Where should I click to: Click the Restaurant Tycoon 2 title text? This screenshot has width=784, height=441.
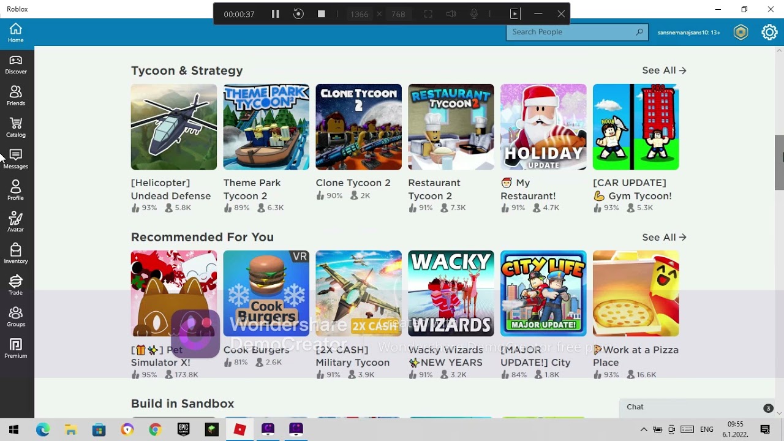tap(434, 189)
